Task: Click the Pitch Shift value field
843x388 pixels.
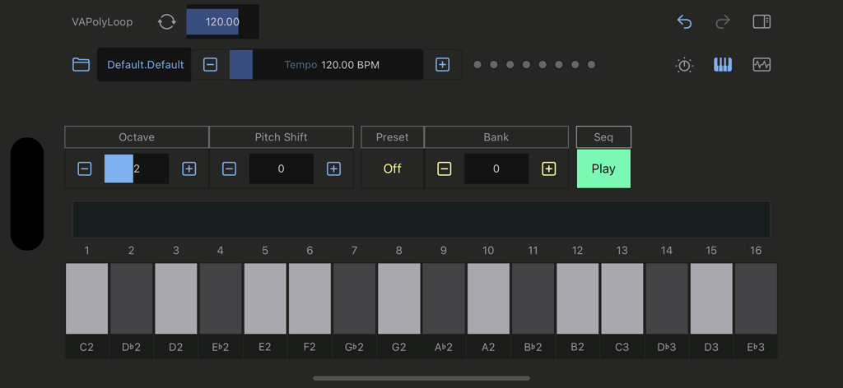Action: tap(282, 169)
